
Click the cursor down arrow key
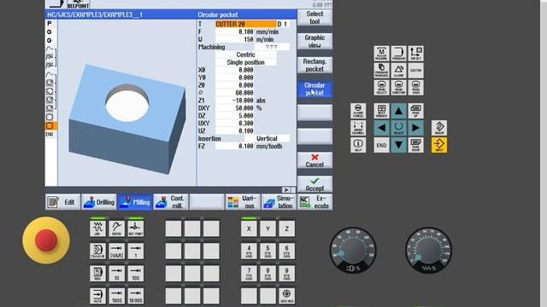pyautogui.click(x=398, y=145)
